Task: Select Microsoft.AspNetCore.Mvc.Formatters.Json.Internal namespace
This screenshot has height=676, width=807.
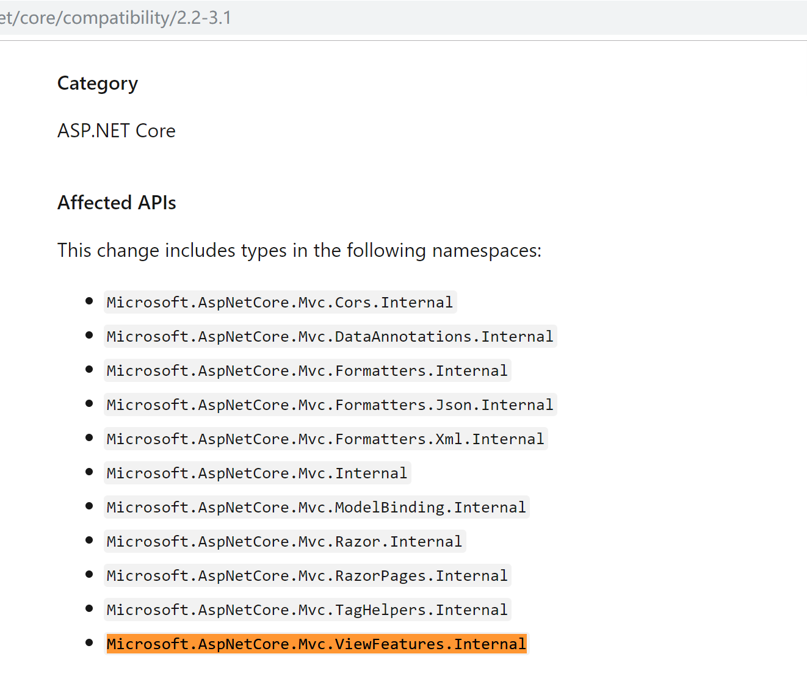Action: coord(330,405)
